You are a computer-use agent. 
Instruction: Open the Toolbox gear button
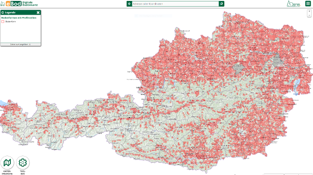pos(23,163)
